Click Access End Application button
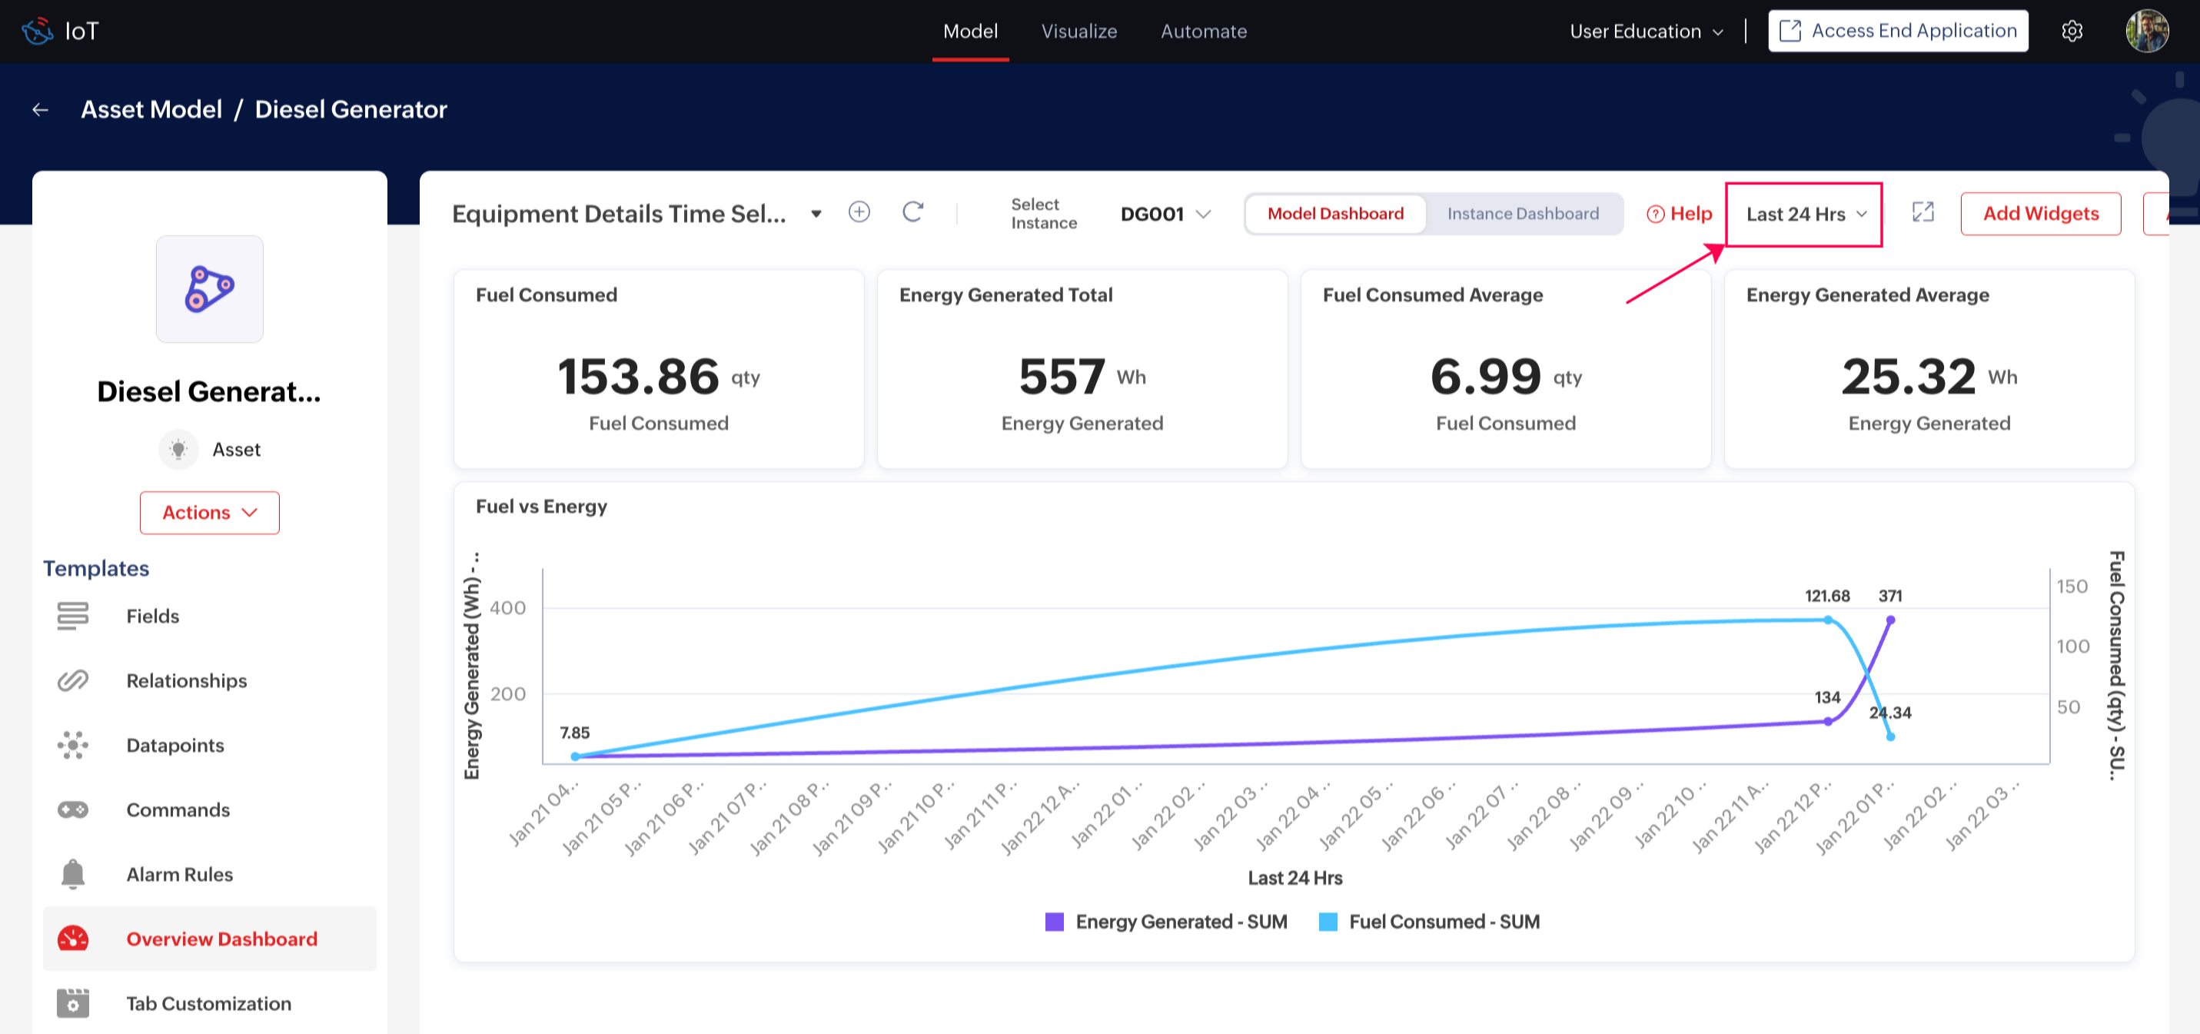 point(1897,32)
